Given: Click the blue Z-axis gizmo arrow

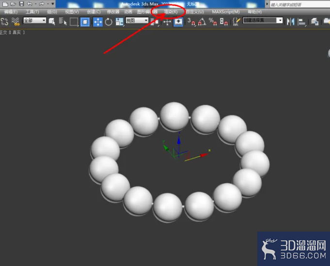Looking at the screenshot, I should [179, 140].
